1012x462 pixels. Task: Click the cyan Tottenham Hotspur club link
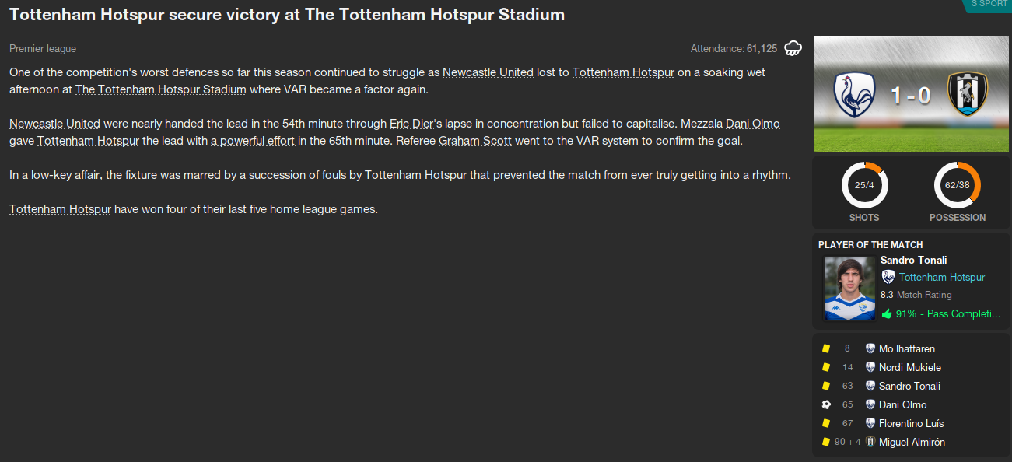pos(941,277)
